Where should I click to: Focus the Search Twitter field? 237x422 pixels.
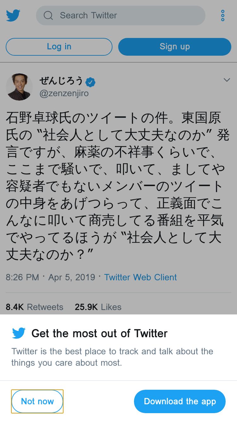coord(126,16)
